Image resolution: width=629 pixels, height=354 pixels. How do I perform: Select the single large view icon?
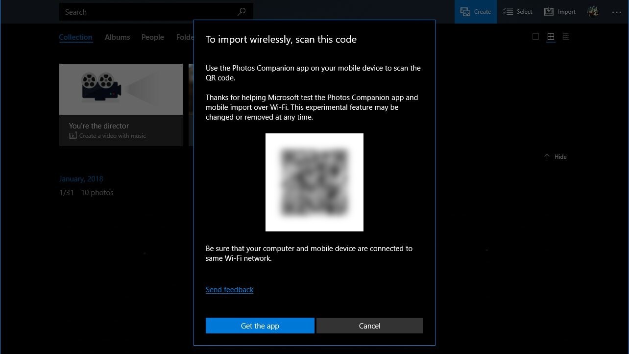click(535, 37)
